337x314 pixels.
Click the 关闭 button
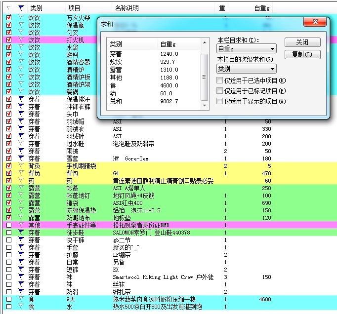[302, 42]
